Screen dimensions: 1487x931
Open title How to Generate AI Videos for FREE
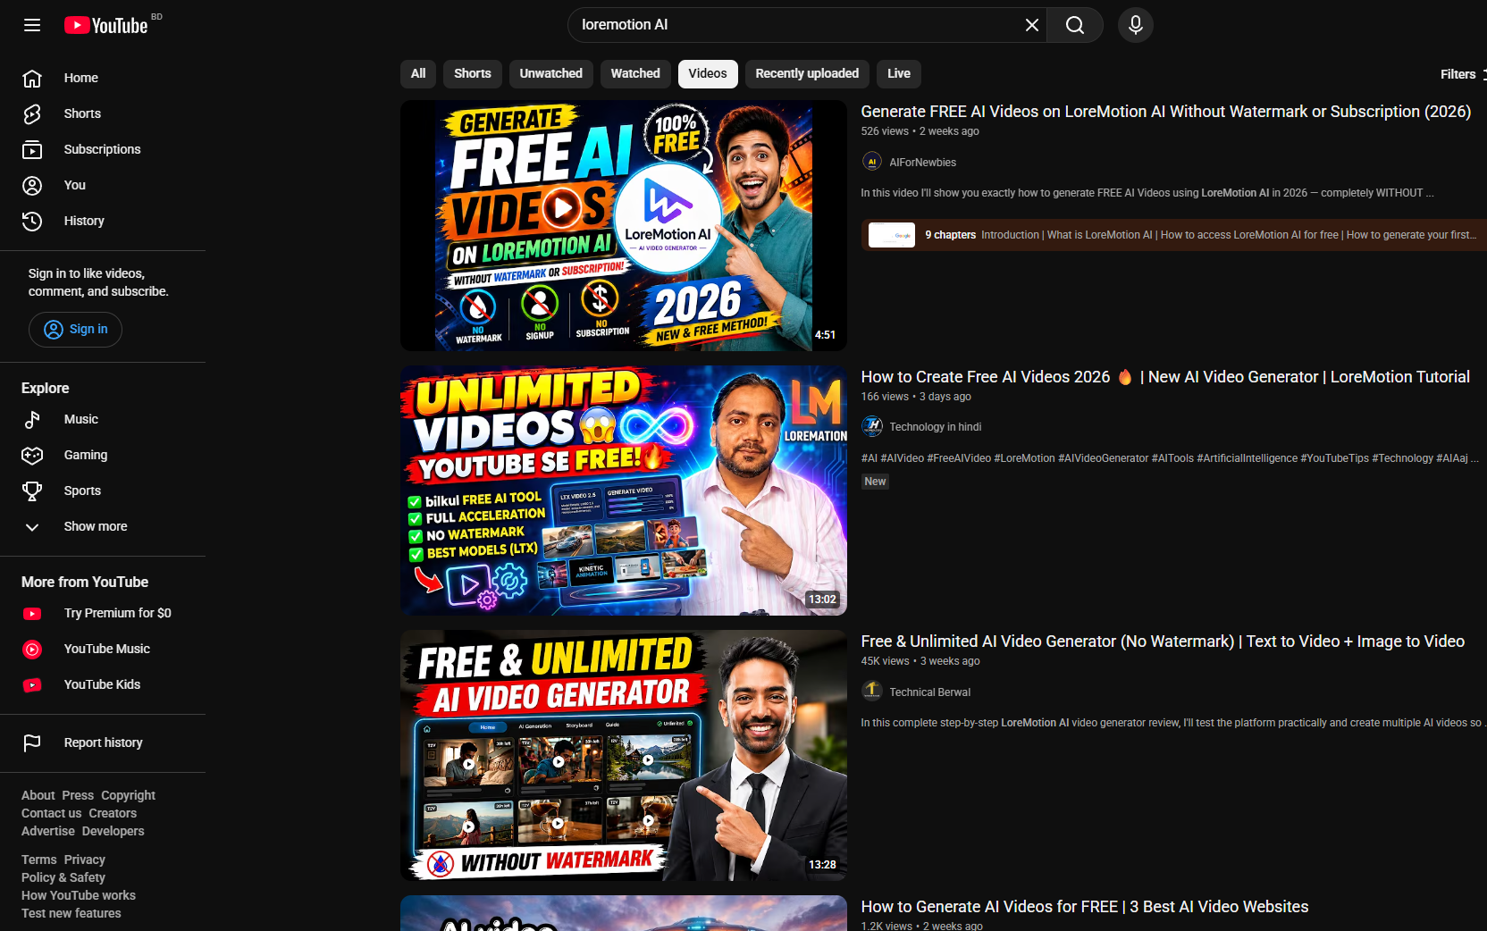click(1085, 907)
